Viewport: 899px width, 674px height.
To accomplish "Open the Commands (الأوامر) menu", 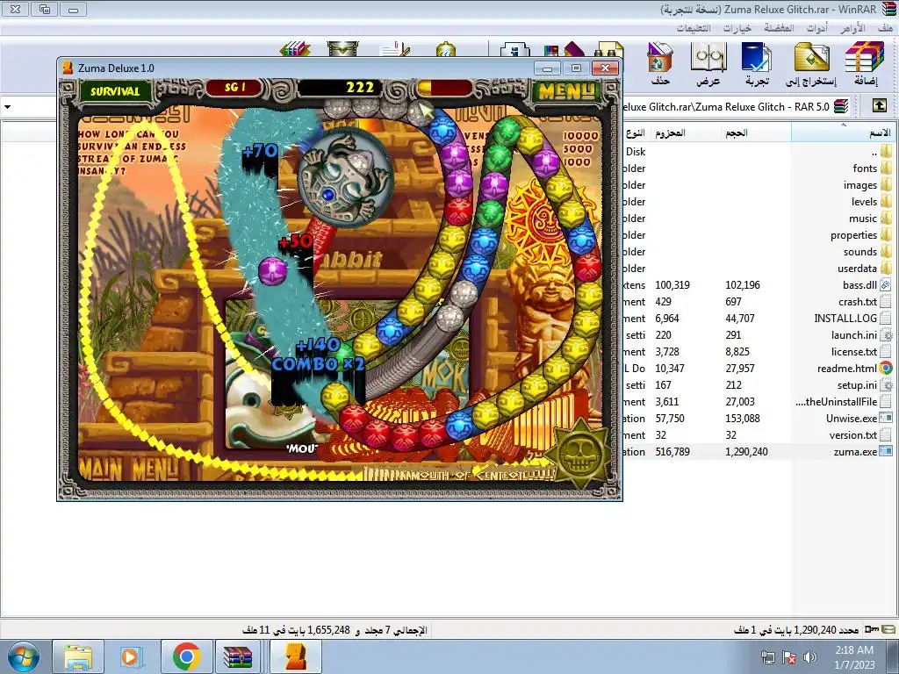I will pyautogui.click(x=853, y=28).
